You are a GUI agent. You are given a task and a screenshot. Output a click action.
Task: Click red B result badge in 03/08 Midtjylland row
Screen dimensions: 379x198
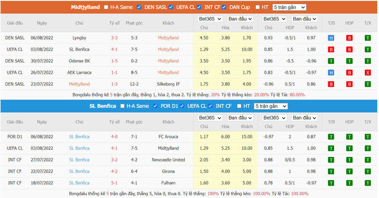(x=331, y=50)
